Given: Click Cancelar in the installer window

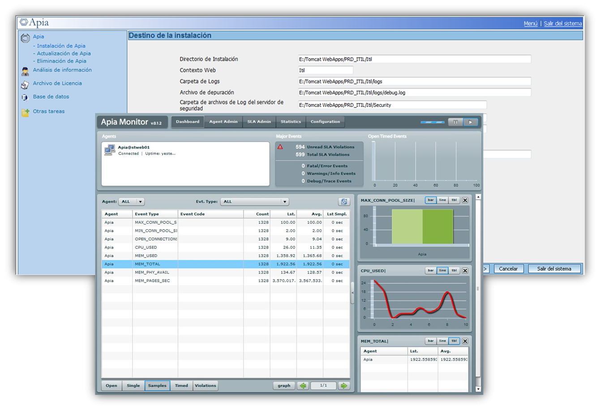Looking at the screenshot, I should click(x=508, y=269).
